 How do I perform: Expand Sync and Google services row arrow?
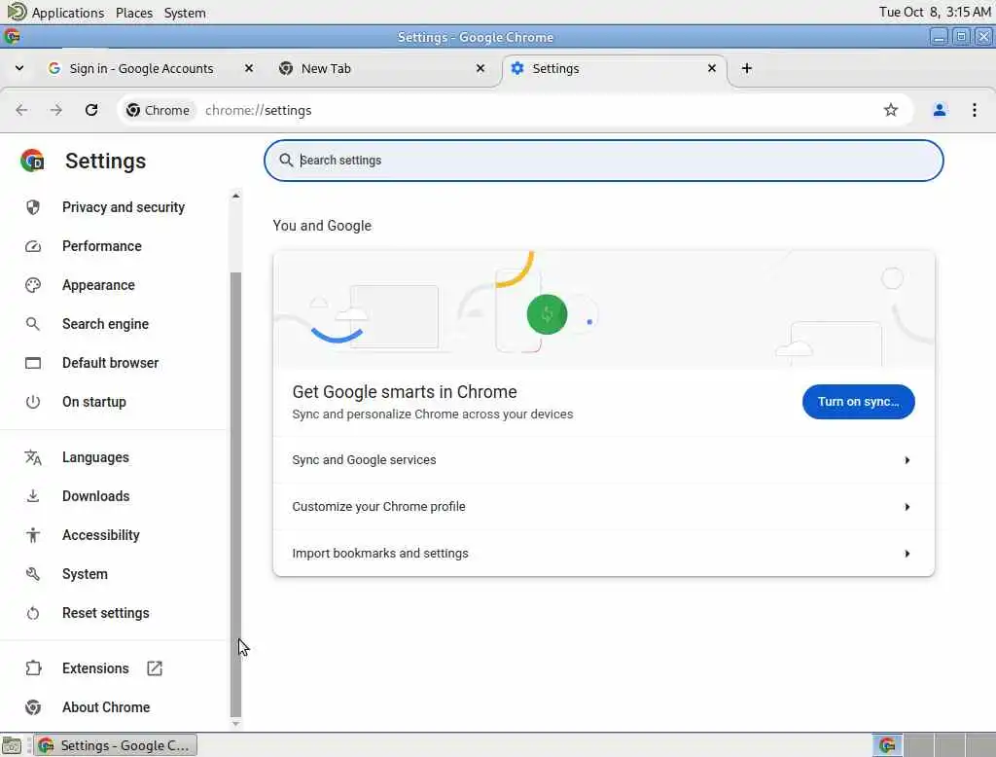click(x=907, y=460)
